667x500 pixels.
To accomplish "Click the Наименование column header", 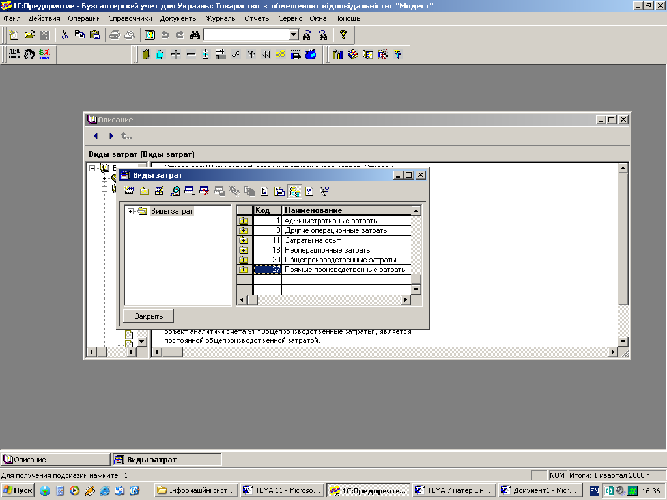I will (347, 210).
